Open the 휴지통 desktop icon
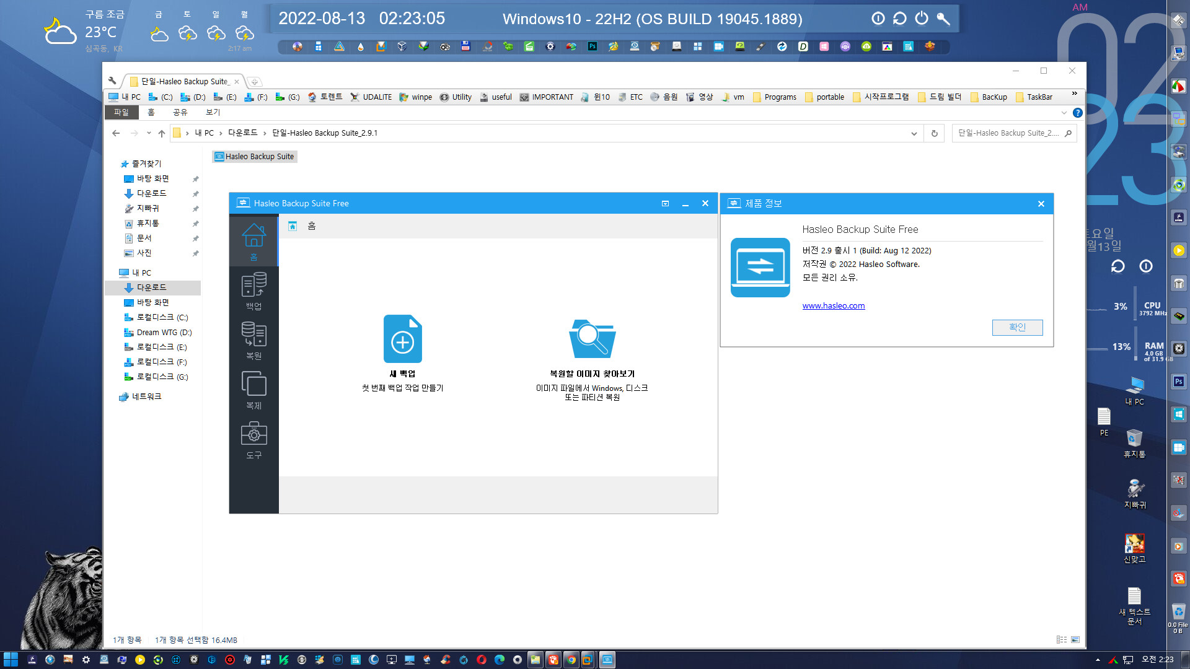 [1134, 444]
